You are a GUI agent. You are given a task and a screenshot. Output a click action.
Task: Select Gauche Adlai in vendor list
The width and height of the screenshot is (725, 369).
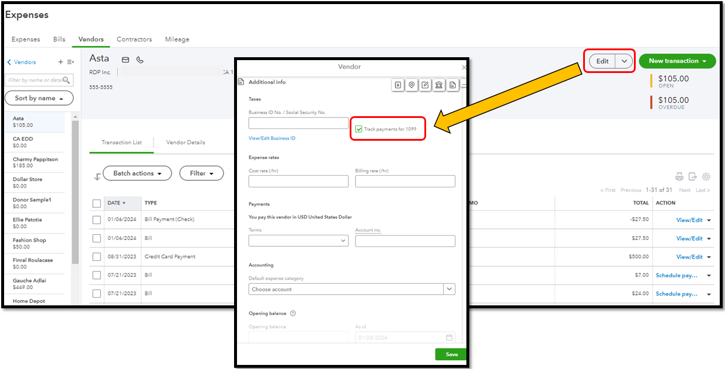(x=35, y=284)
